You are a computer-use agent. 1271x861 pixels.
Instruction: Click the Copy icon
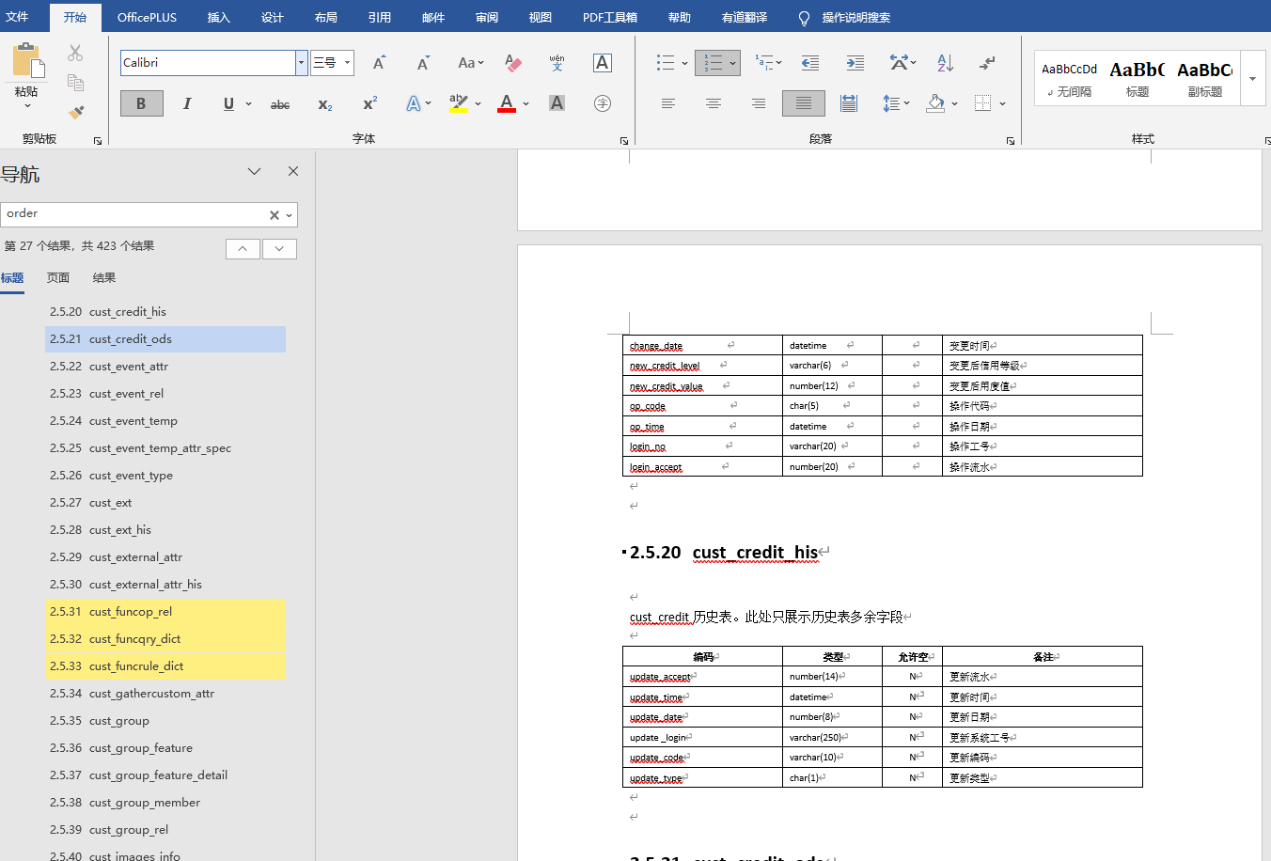[75, 83]
